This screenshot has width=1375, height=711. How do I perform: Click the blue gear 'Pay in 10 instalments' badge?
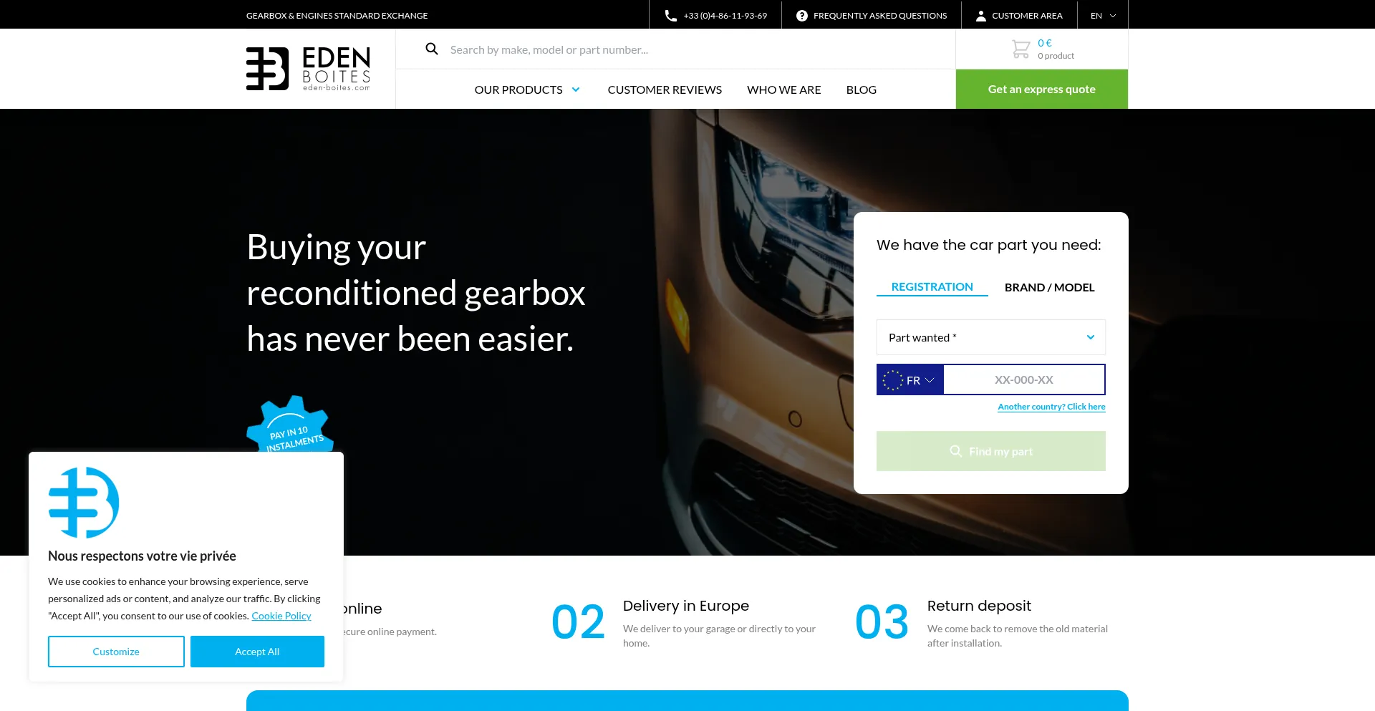291,428
